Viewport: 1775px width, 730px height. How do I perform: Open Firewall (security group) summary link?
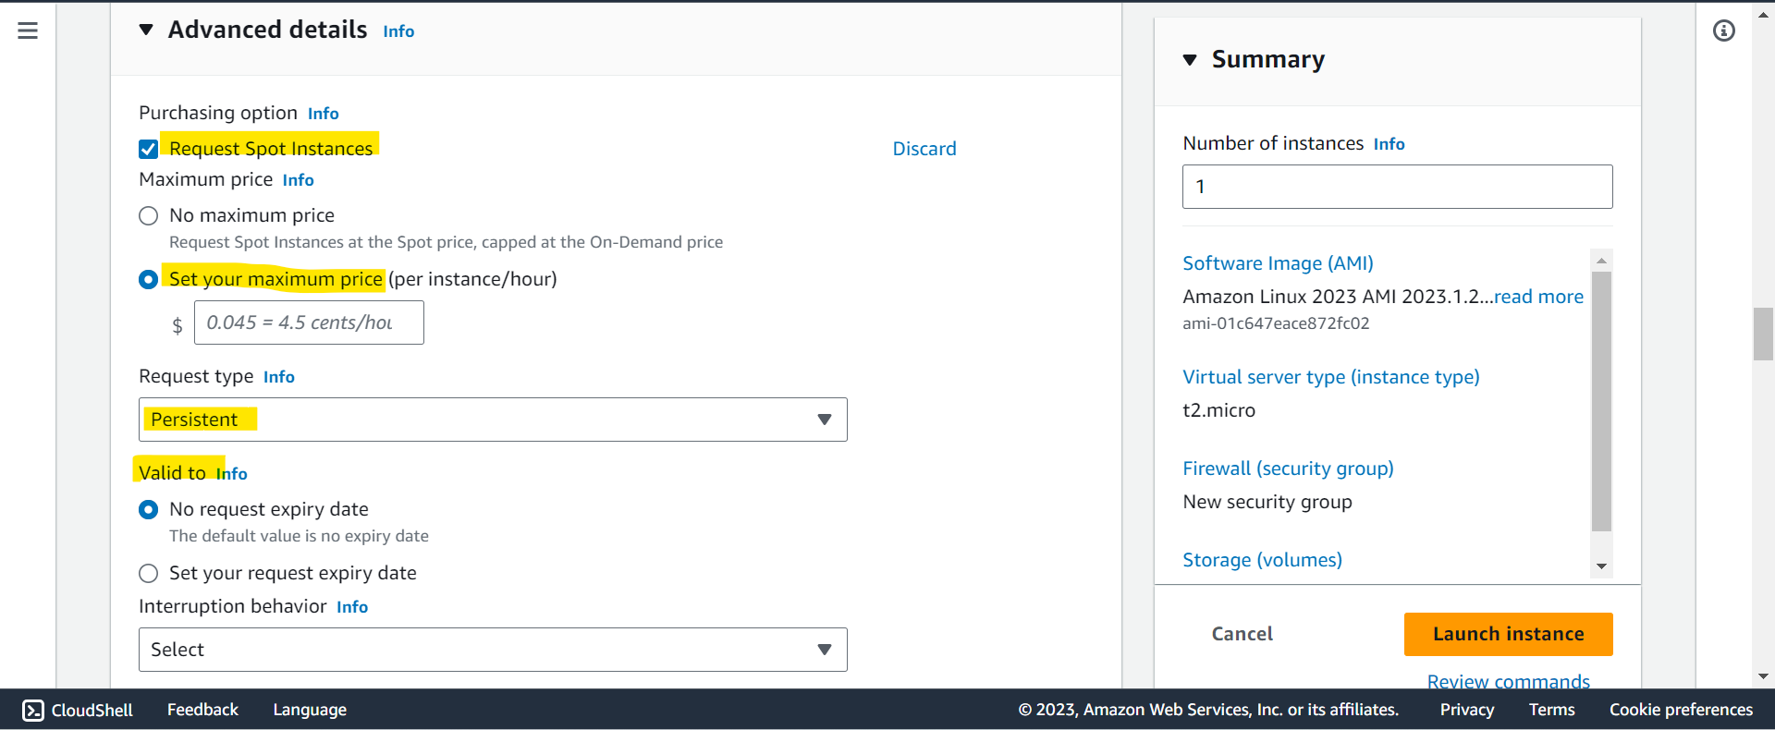(x=1288, y=468)
